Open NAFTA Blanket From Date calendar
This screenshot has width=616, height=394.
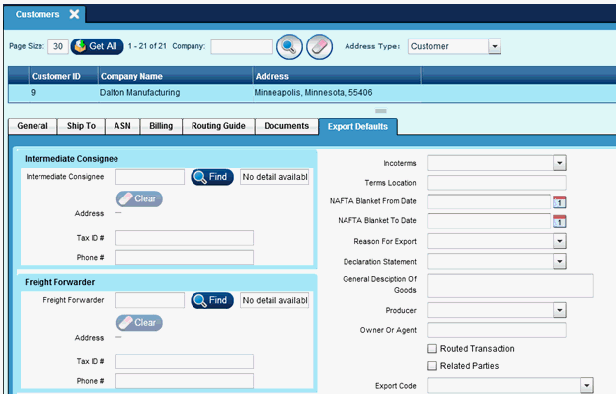560,201
